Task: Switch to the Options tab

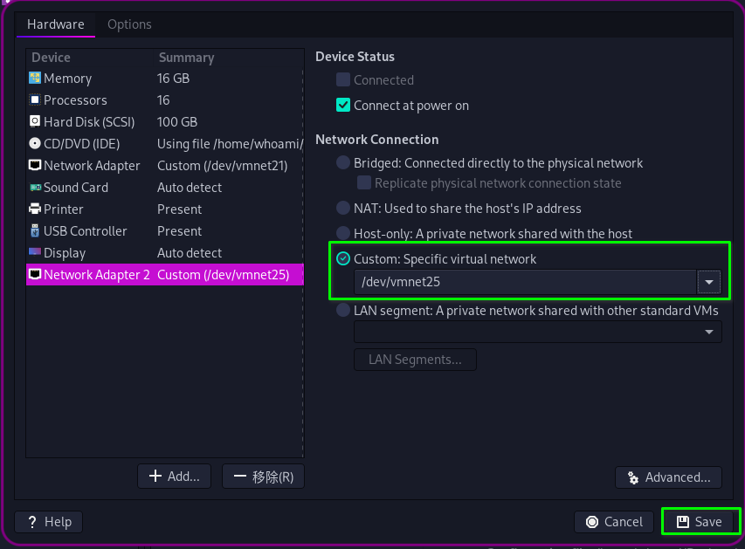Action: [x=129, y=24]
